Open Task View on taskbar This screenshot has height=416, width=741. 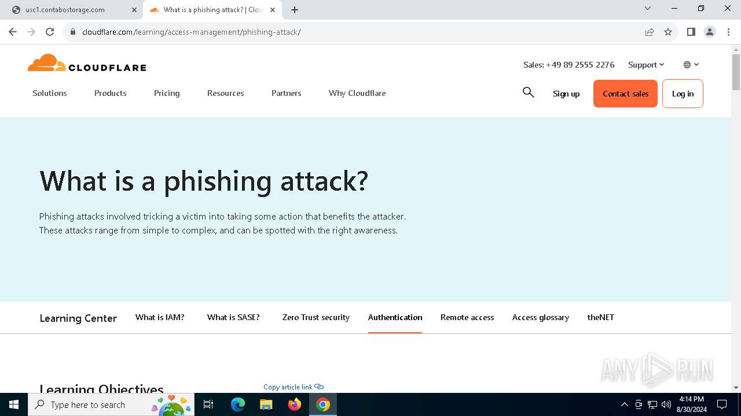[x=208, y=404]
